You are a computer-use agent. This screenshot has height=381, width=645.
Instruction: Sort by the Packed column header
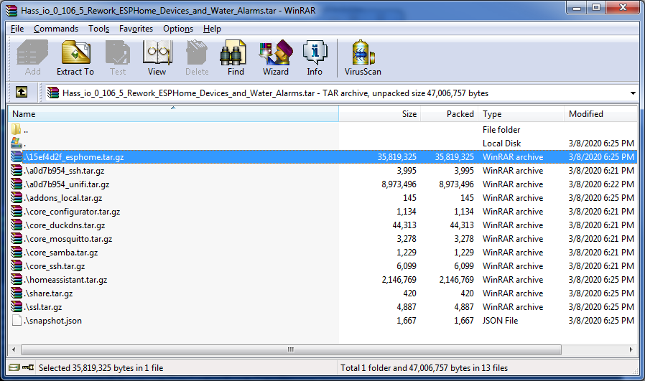[449, 114]
